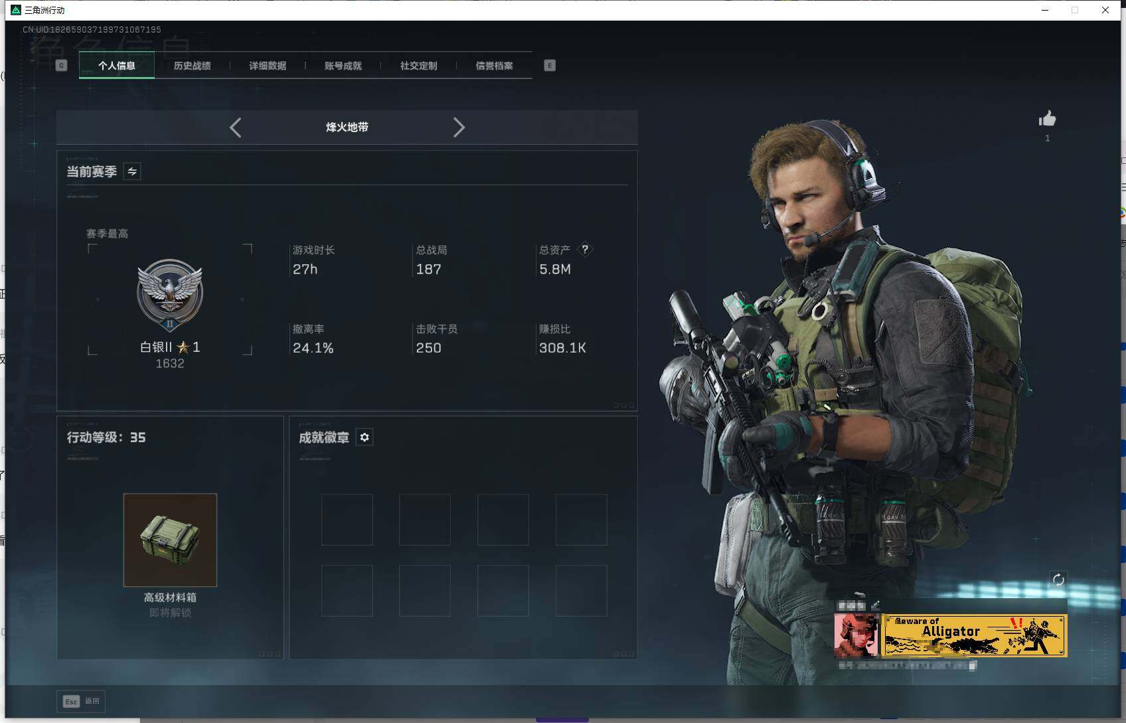The width and height of the screenshot is (1126, 723).
Task: Switch to next game mode with right chevron
Action: [459, 127]
